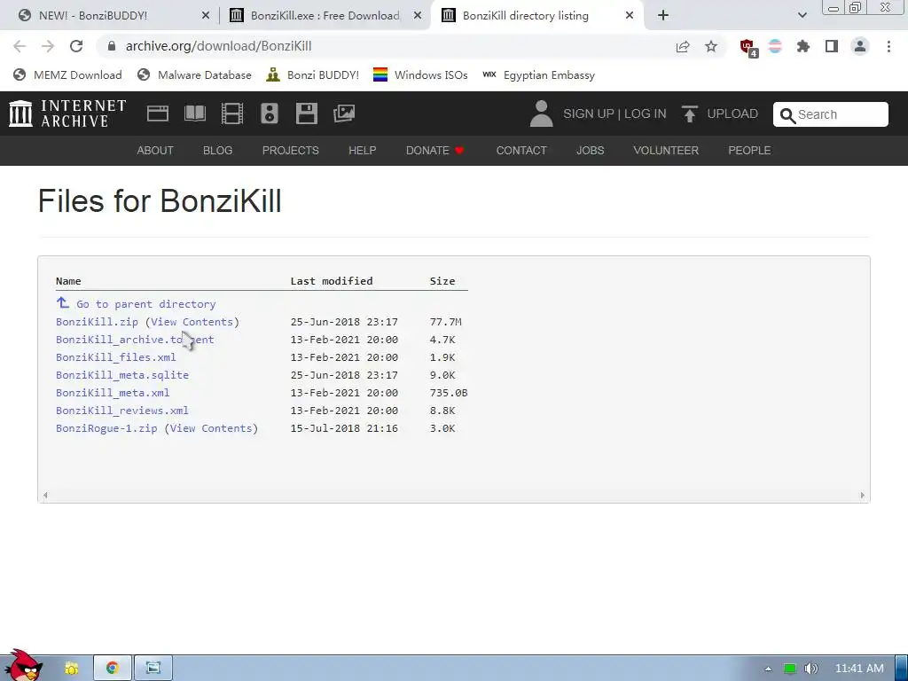The image size is (908, 681).
Task: Open BonziKill_meta.xml link
Action: [113, 393]
